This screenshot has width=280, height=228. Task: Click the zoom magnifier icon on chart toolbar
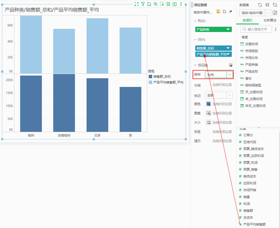click(155, 4)
